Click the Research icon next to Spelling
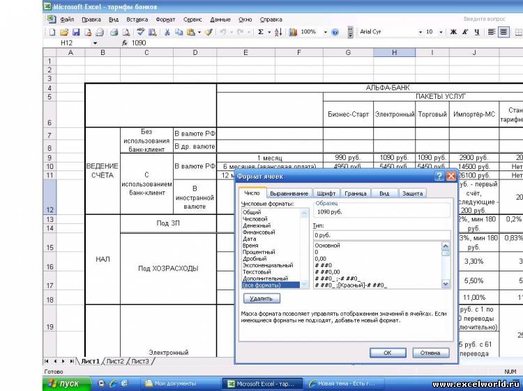 tap(153, 32)
